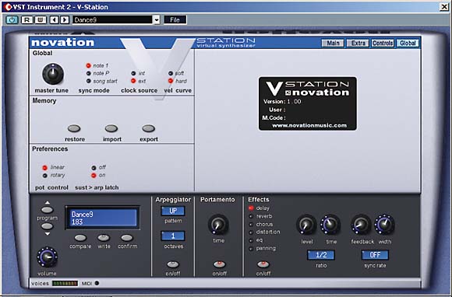Click the delay time knob

[330, 225]
